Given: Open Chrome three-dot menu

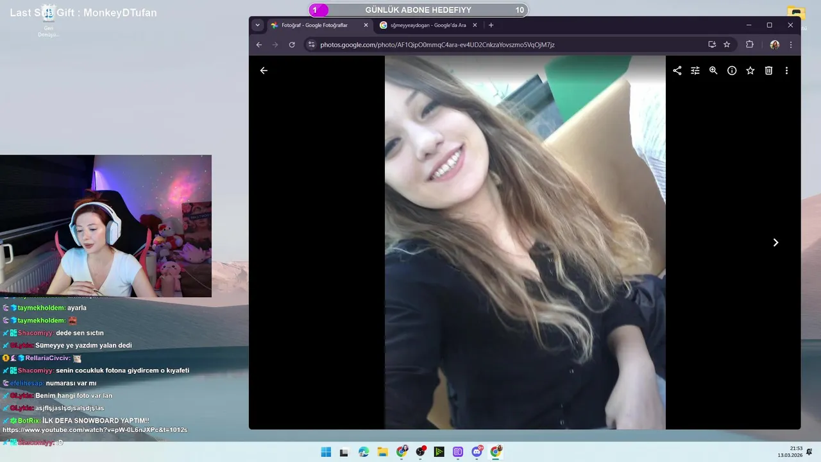Looking at the screenshot, I should 790,45.
